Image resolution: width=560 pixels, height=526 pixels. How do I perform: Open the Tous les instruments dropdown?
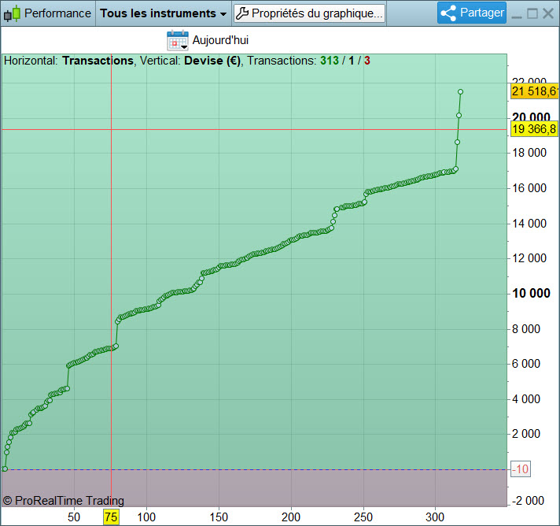[164, 13]
